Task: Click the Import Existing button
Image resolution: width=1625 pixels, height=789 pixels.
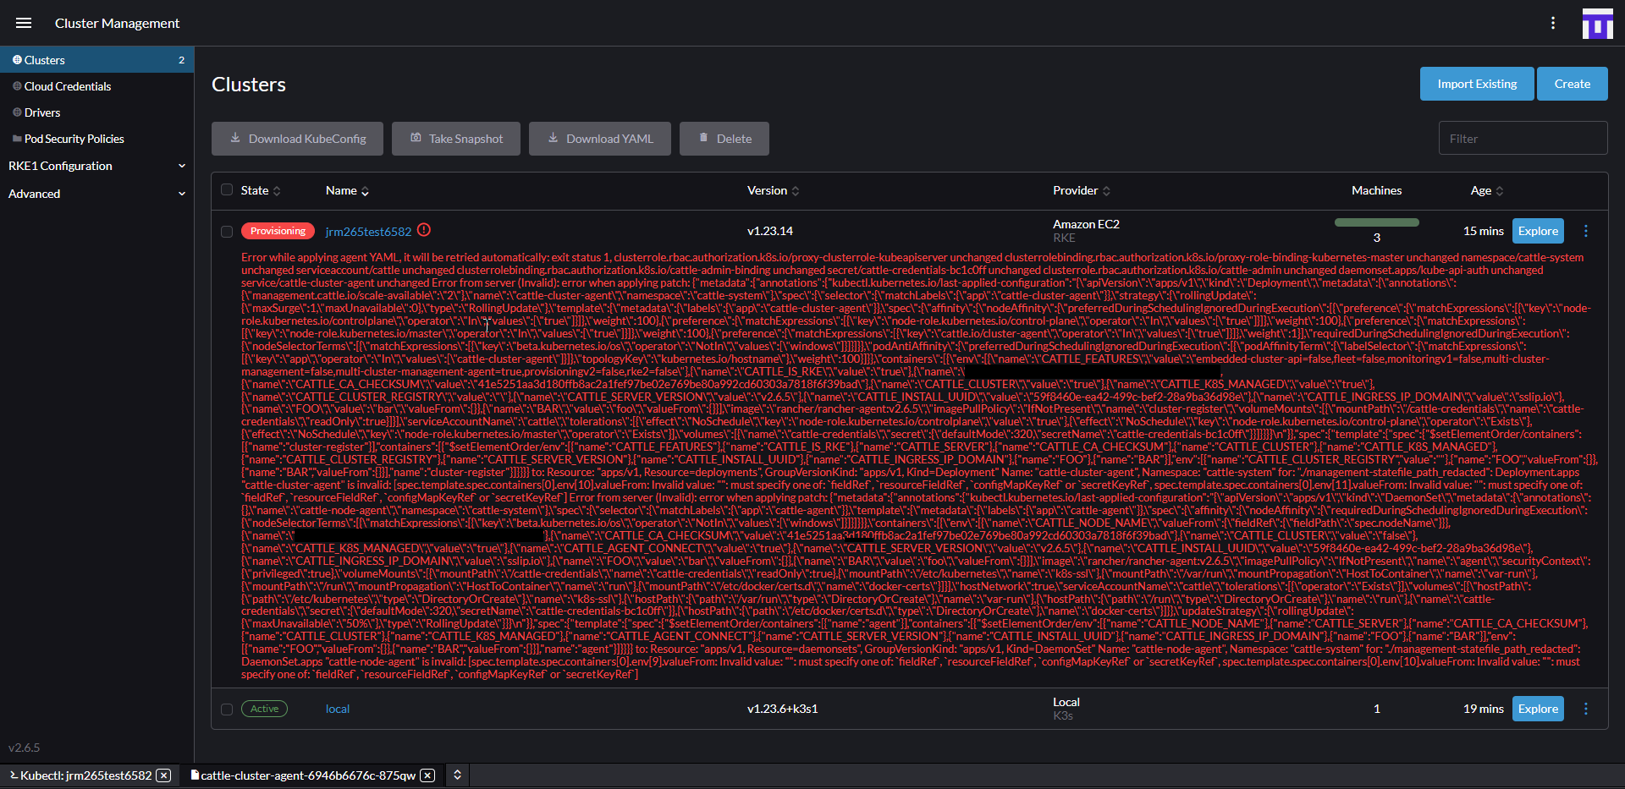Action: coord(1476,84)
